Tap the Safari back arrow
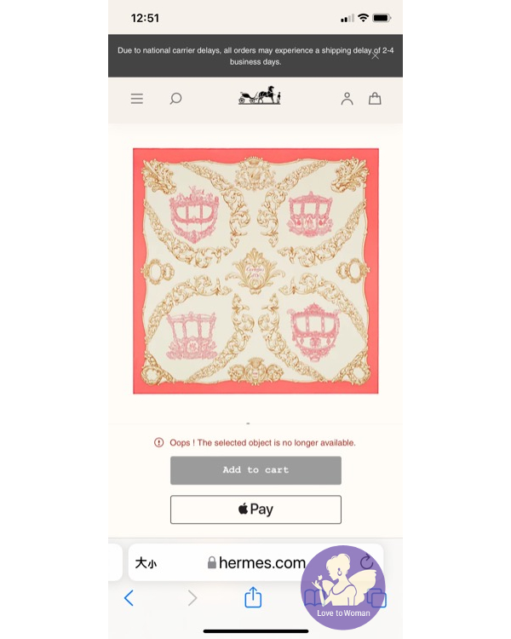 (129, 598)
